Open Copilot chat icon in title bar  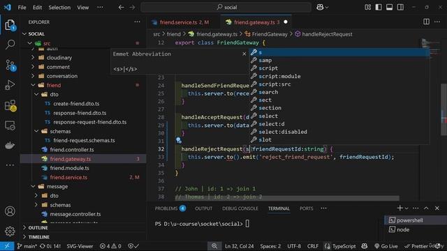click(320, 7)
